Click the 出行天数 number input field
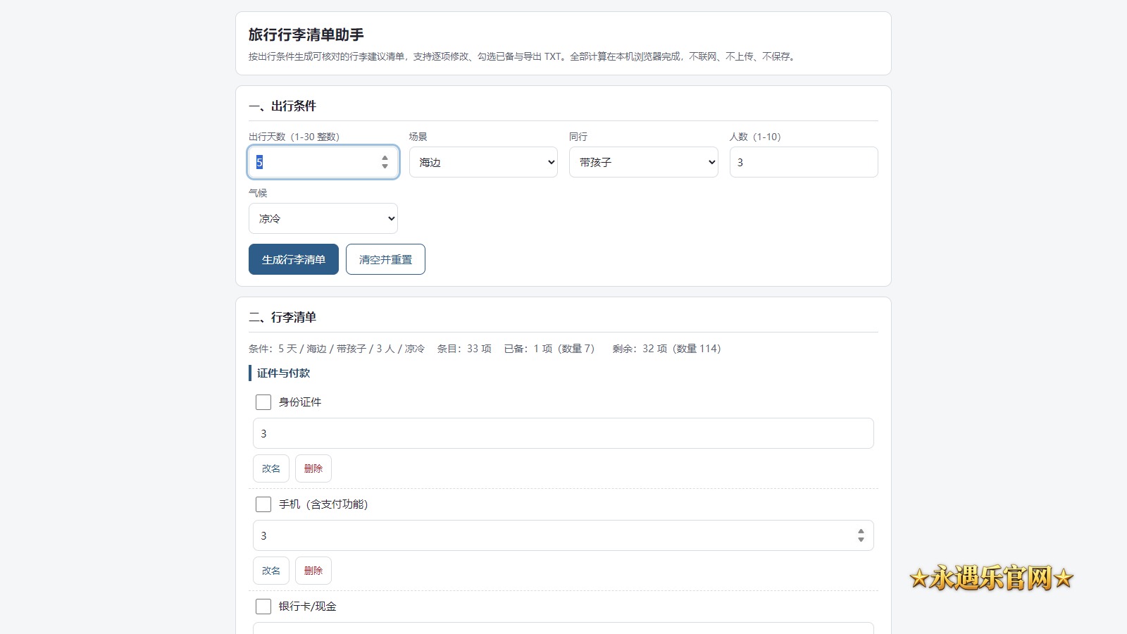 pos(323,162)
